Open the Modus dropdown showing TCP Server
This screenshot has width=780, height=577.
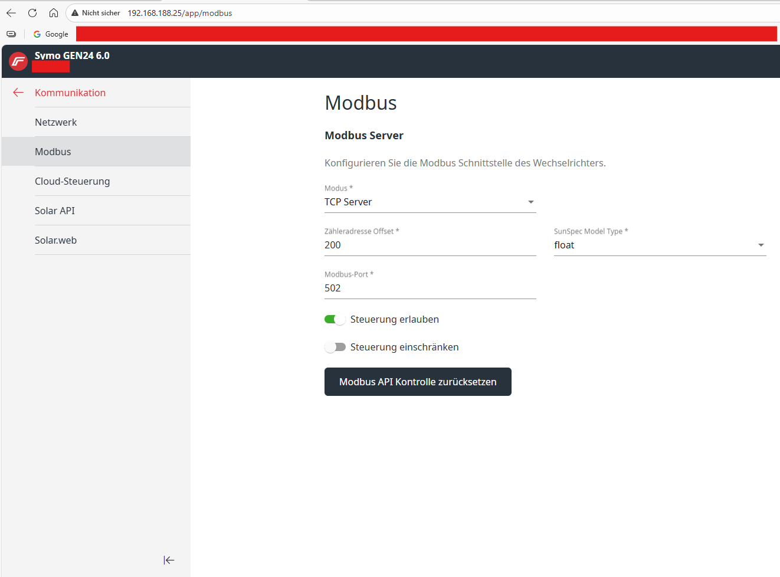click(430, 202)
